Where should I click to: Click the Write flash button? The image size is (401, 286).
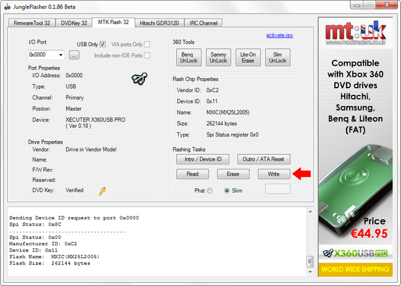coord(274,174)
